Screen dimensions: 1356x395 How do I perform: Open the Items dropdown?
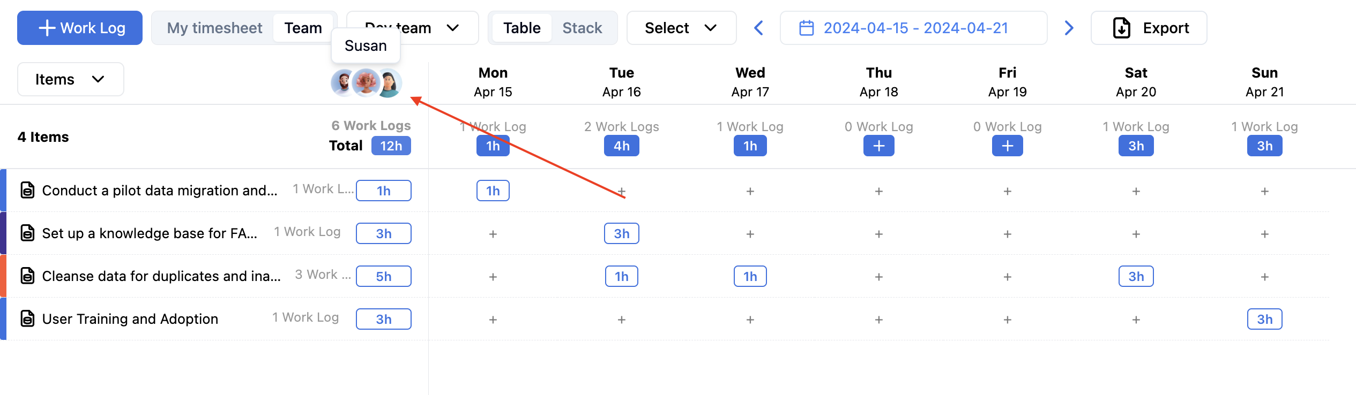(70, 79)
